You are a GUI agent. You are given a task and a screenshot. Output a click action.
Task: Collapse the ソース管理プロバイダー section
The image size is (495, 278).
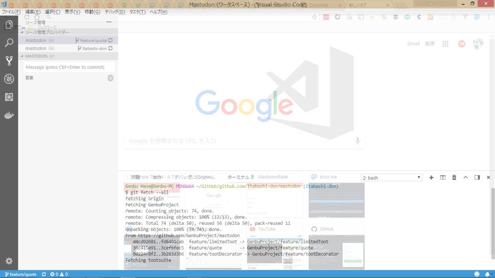click(22, 32)
